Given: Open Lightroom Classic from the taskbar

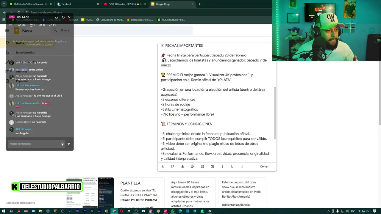Looking at the screenshot, I should point(70,211).
